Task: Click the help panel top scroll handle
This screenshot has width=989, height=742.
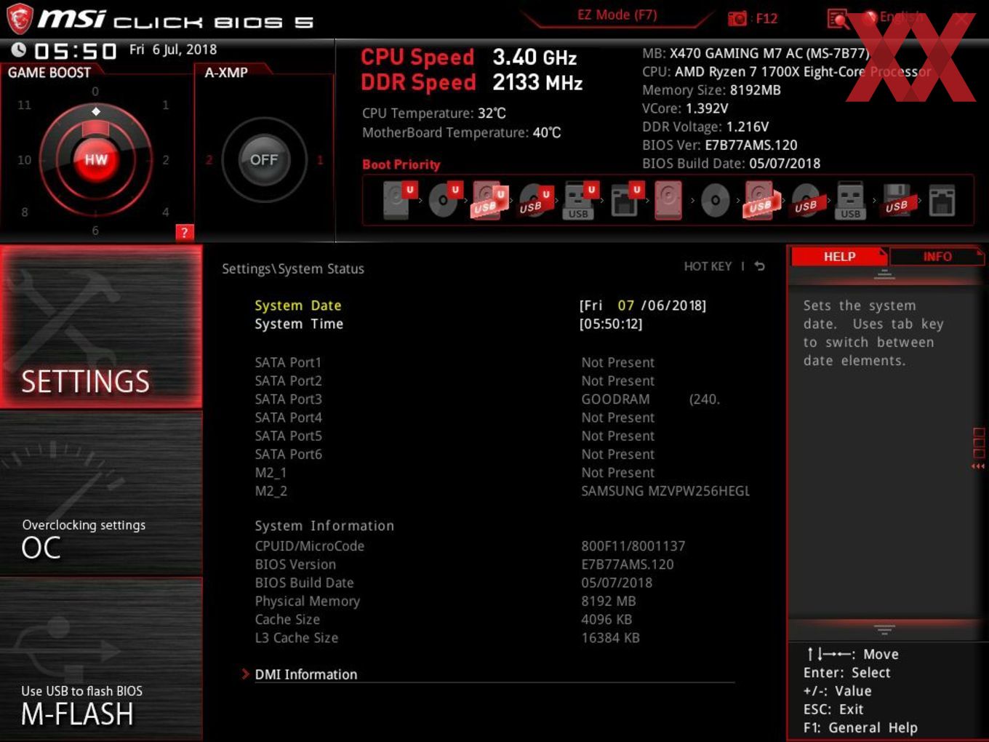Action: coord(884,276)
